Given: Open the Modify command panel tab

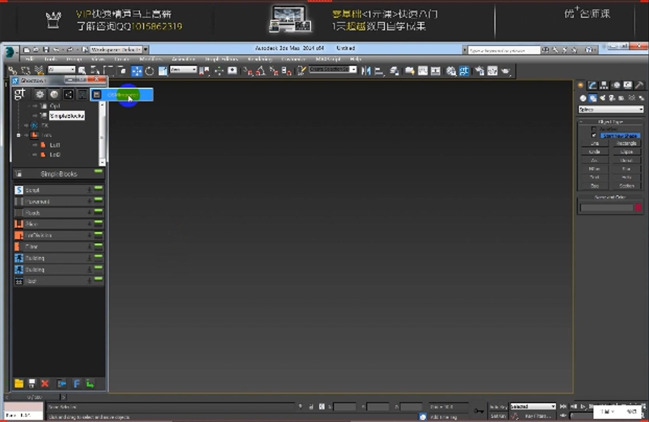Looking at the screenshot, I should [x=592, y=85].
